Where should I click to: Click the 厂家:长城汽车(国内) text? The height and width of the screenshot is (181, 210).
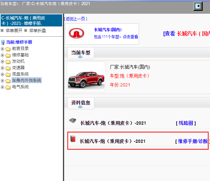coord(130,67)
